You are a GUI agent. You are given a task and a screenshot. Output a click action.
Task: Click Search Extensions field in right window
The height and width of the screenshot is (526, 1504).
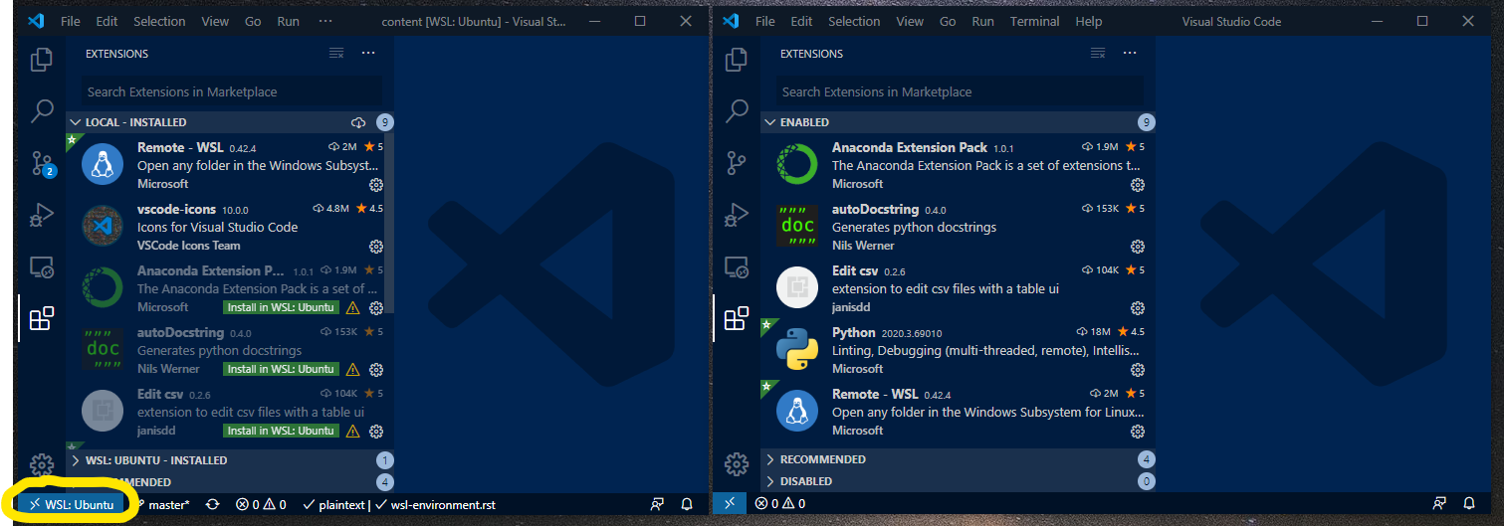point(959,91)
